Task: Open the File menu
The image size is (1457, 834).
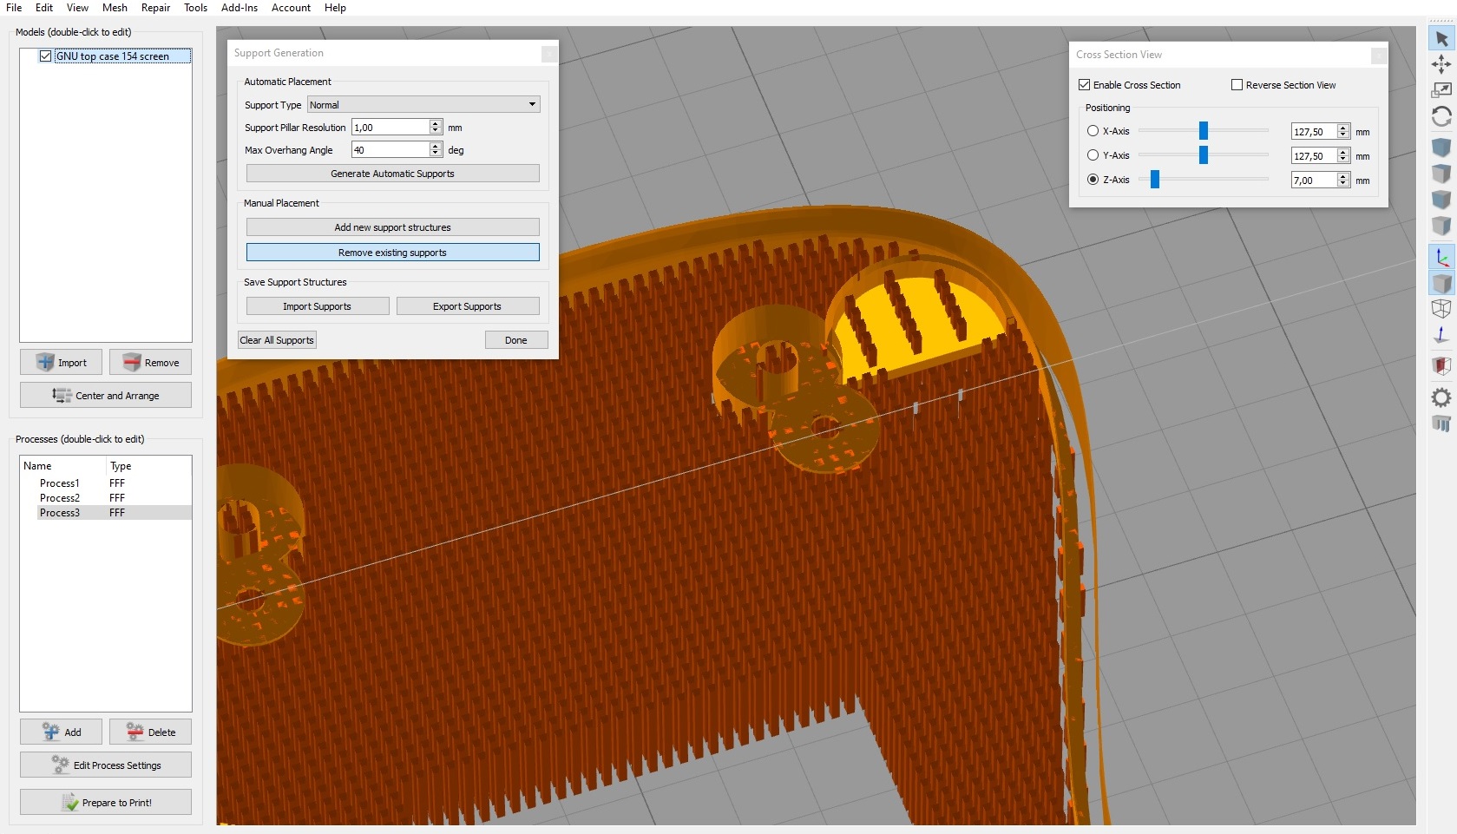Action: (x=14, y=8)
